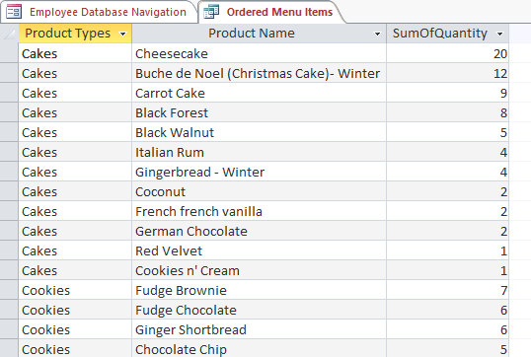Image resolution: width=531 pixels, height=357 pixels.
Task: Click the Black Forest cell
Action: (259, 112)
